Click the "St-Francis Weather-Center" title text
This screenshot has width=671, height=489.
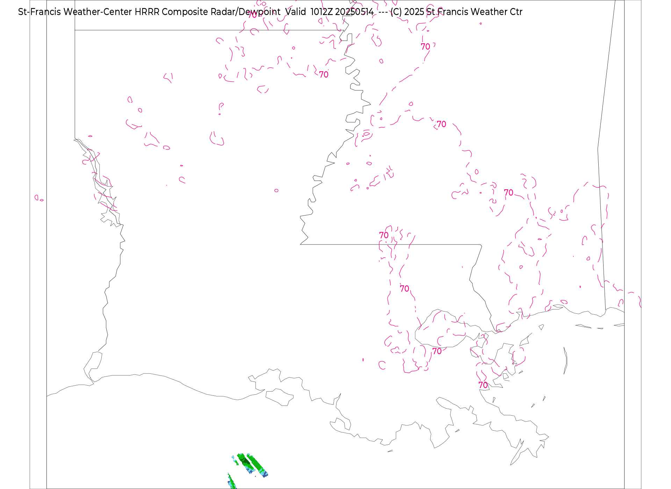tap(75, 12)
